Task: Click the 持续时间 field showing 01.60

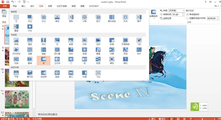Action: (177, 14)
